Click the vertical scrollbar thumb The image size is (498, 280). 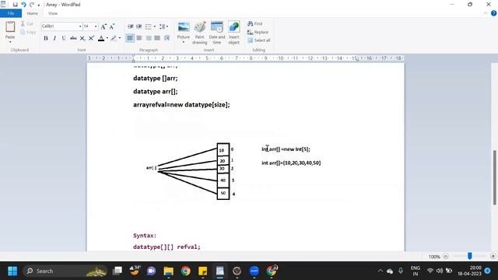click(x=495, y=177)
